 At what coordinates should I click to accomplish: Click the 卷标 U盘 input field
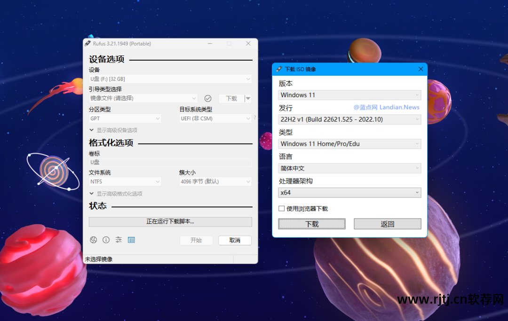(x=170, y=162)
